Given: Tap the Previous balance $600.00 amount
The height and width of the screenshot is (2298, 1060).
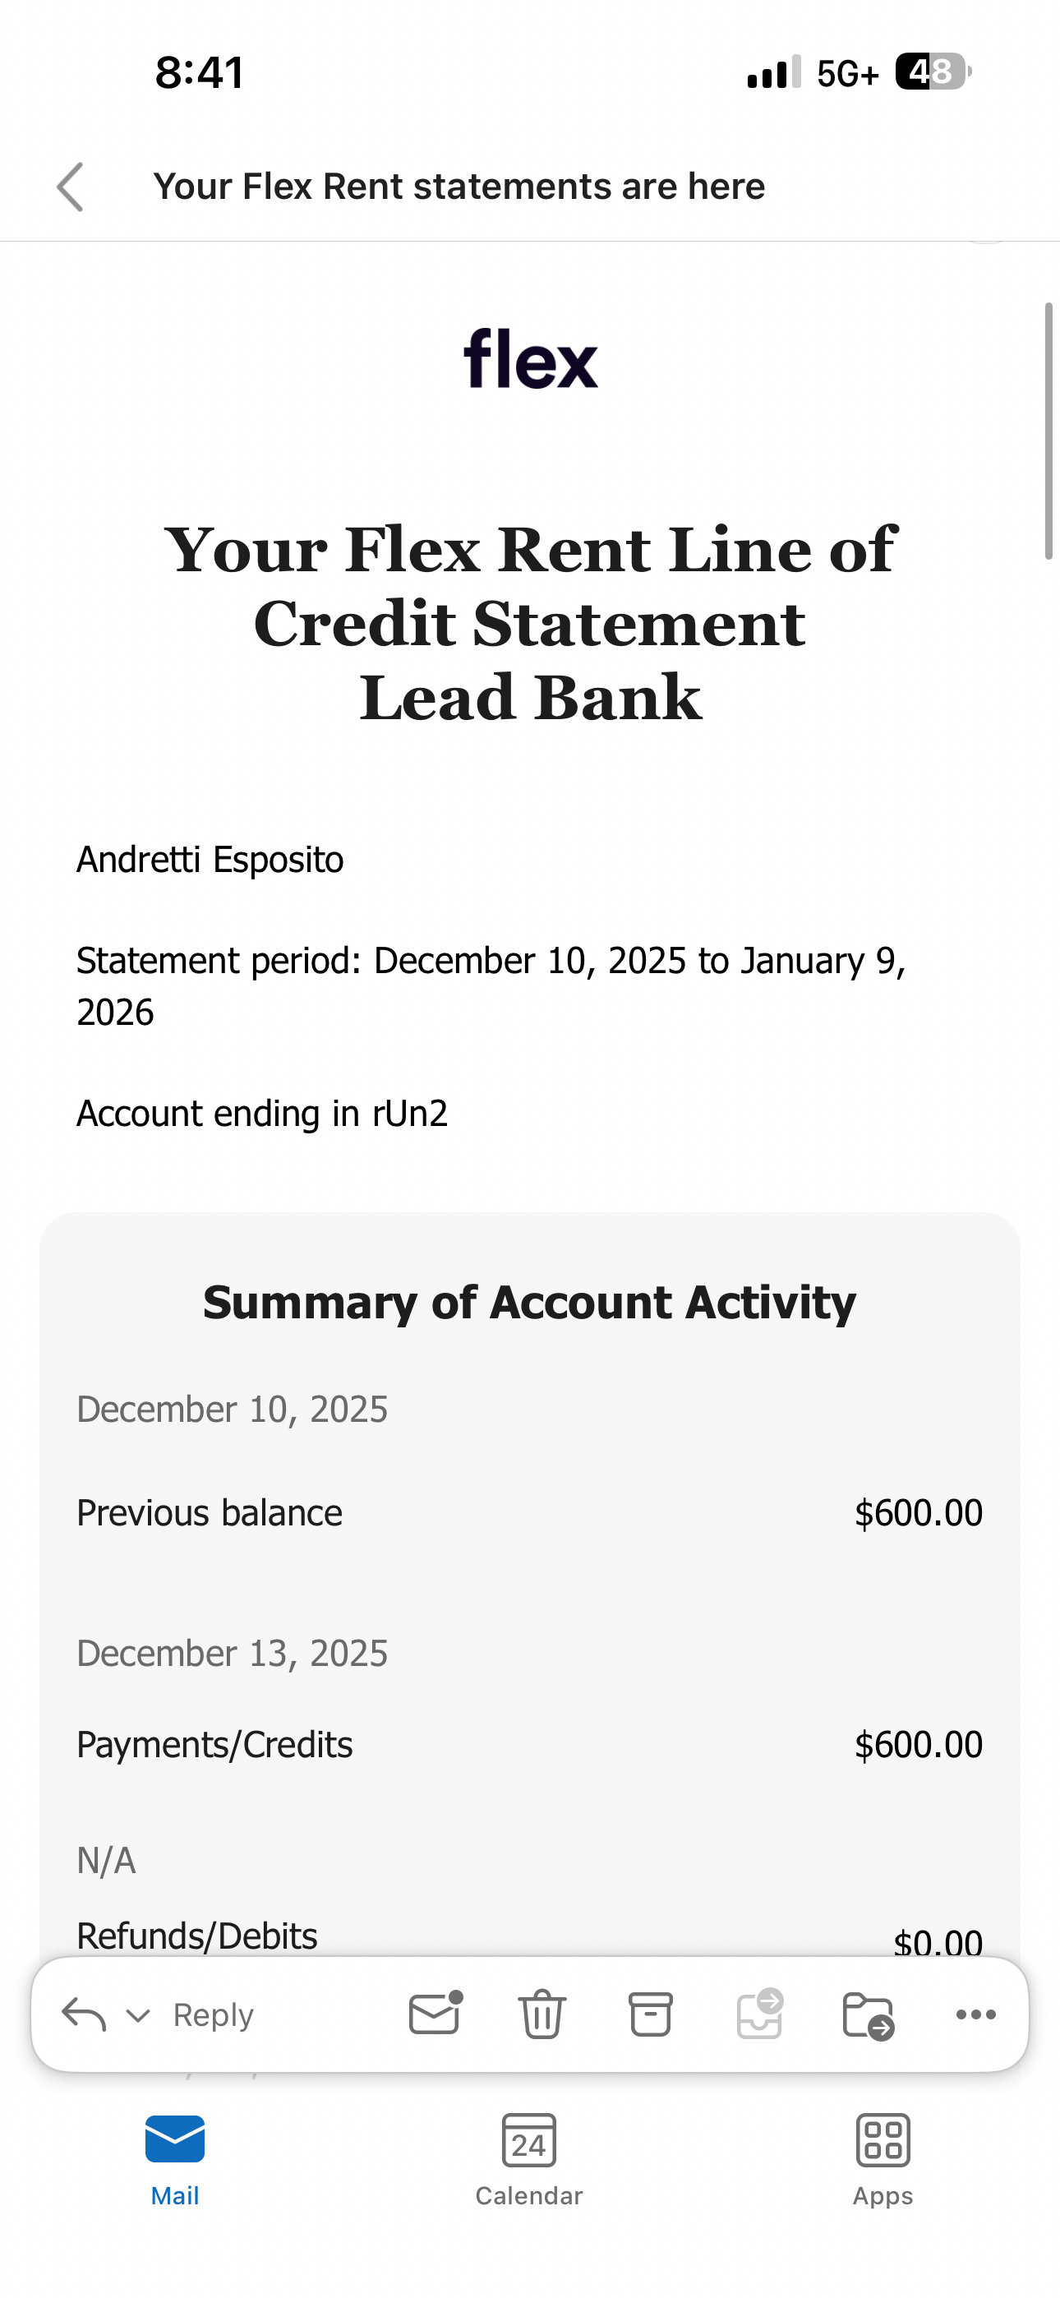Looking at the screenshot, I should point(918,1513).
